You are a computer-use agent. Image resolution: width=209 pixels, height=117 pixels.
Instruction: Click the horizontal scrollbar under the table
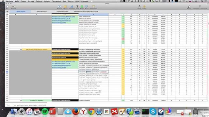coord(26,102)
